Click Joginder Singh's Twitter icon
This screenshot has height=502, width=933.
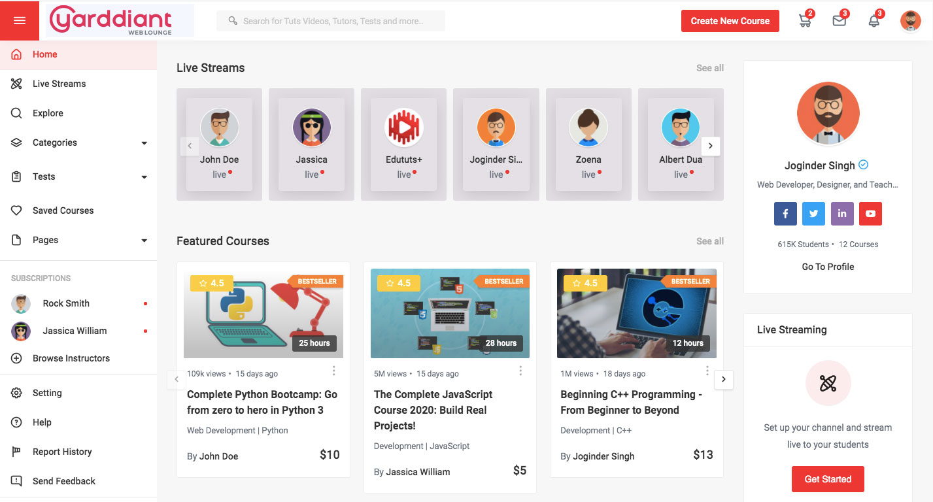click(813, 213)
